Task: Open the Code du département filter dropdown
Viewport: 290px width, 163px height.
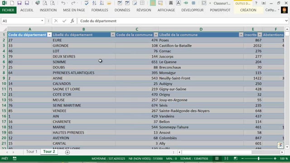Action: point(49,35)
